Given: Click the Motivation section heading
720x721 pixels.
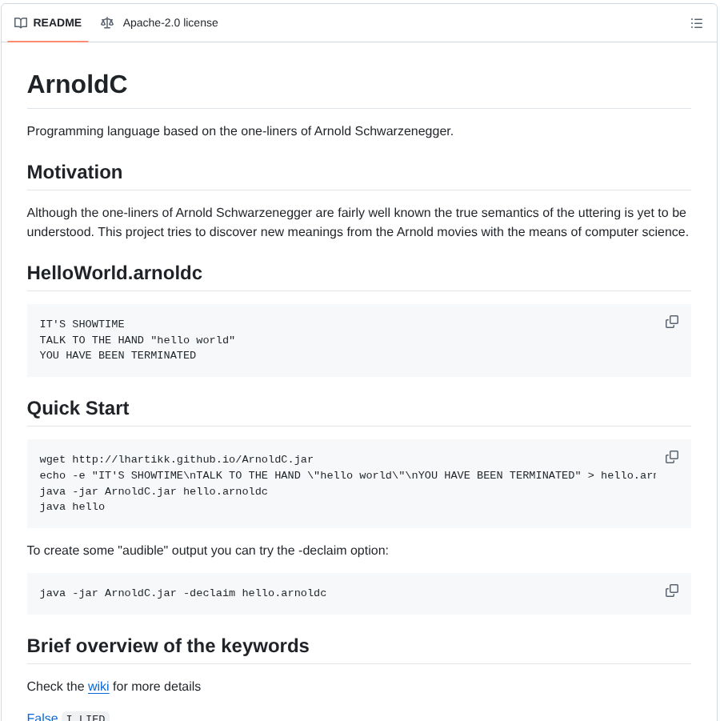Looking at the screenshot, I should tap(74, 172).
